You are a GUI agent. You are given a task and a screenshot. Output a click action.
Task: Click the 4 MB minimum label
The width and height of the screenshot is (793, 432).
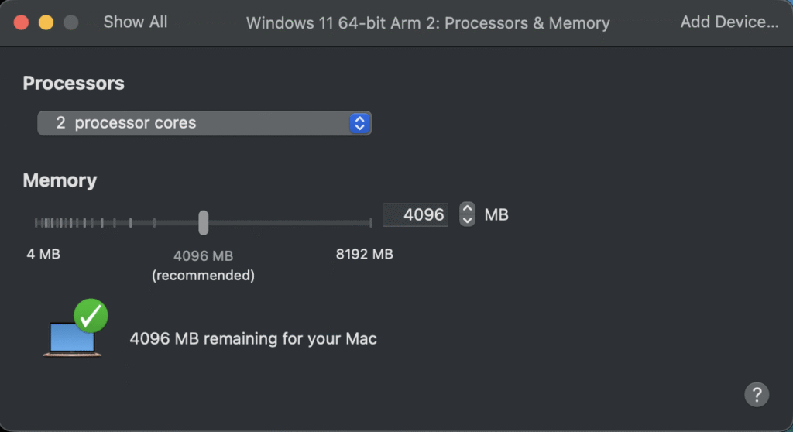[43, 254]
